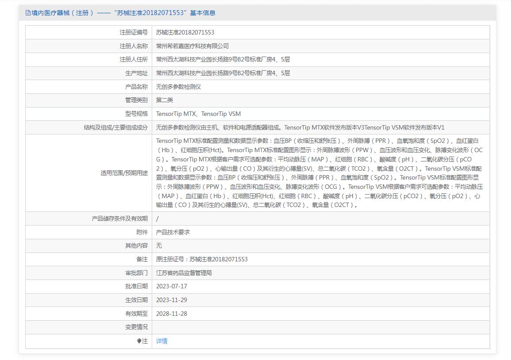Select effective date 2023-11-29

[x=172, y=300]
